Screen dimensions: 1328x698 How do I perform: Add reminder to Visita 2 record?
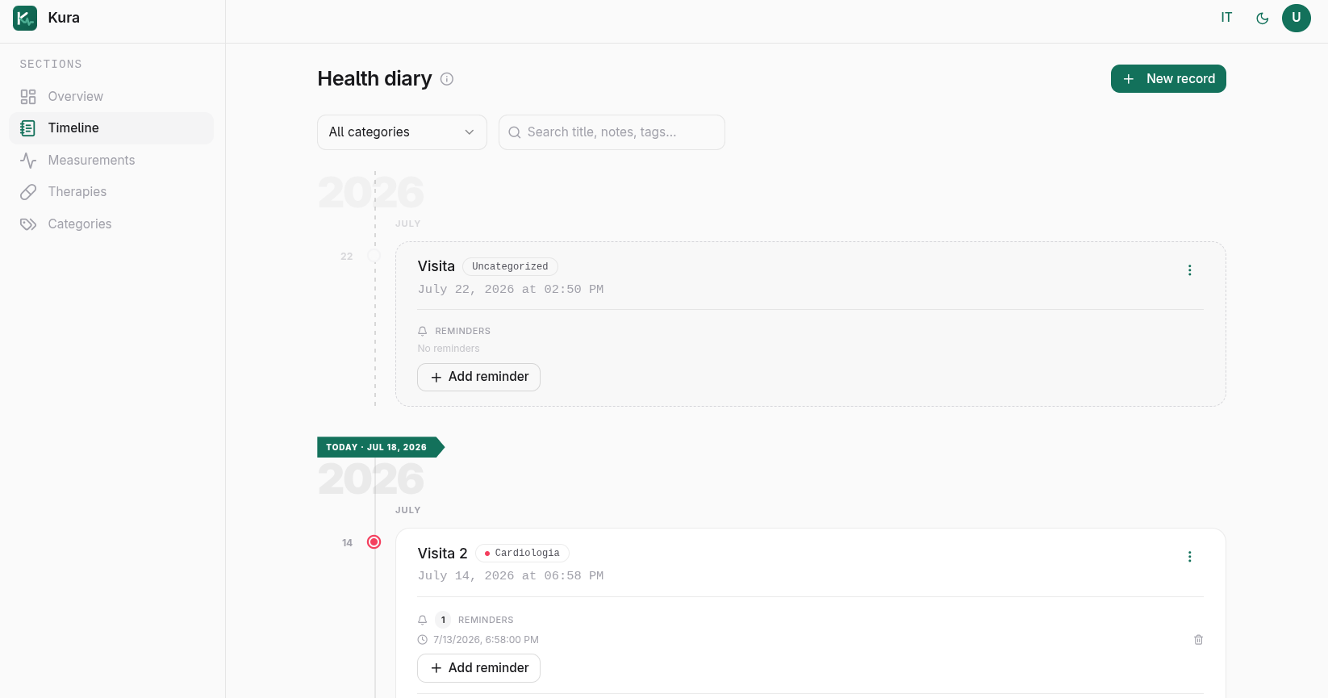point(478,668)
